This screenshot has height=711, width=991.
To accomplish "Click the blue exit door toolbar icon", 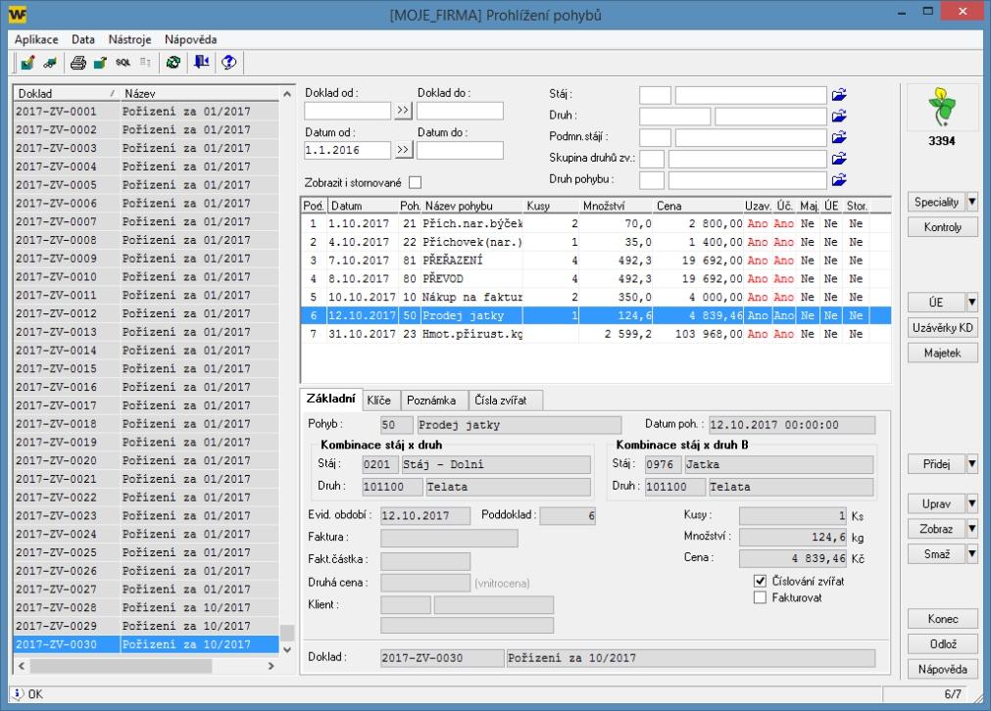I will [x=202, y=63].
